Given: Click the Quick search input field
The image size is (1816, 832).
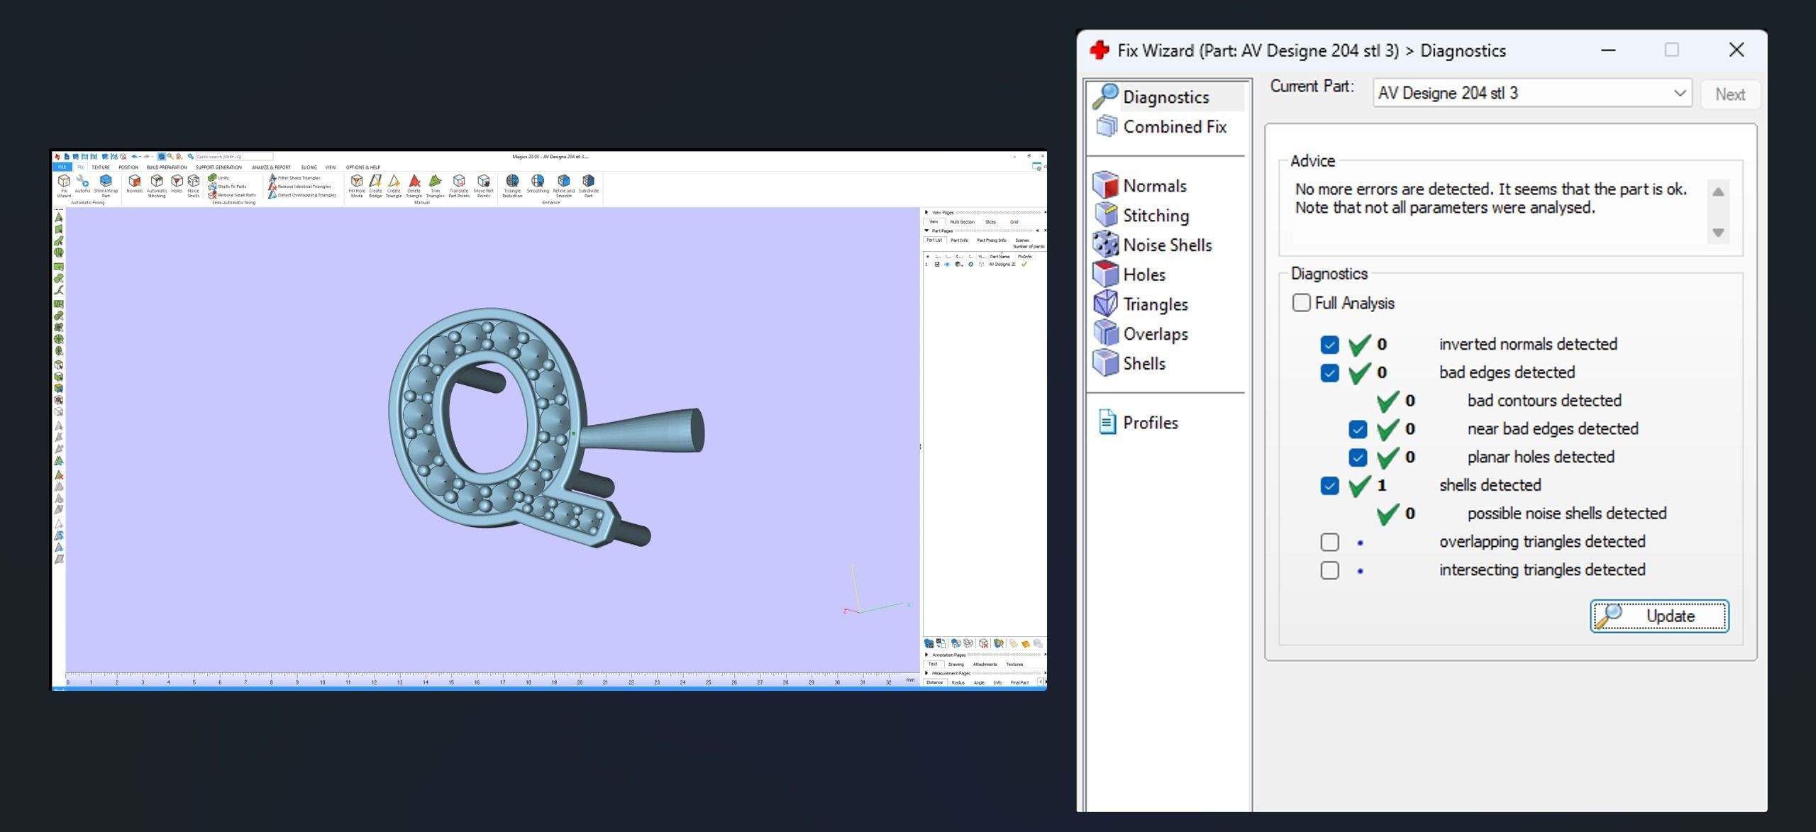Looking at the screenshot, I should click(x=233, y=157).
